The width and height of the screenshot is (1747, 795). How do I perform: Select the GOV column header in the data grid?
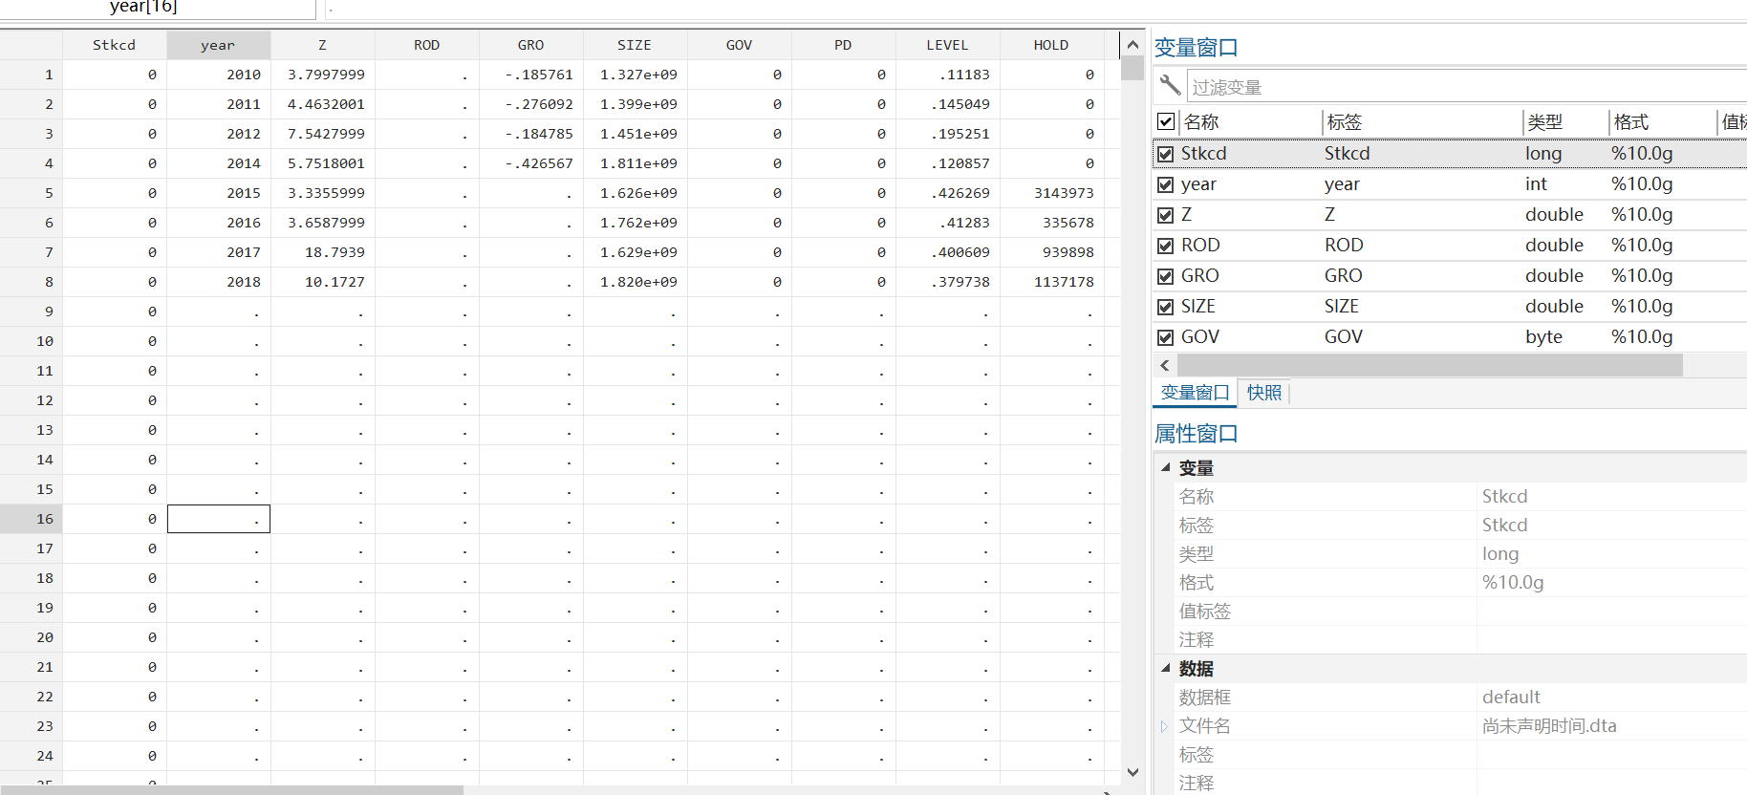tap(740, 45)
